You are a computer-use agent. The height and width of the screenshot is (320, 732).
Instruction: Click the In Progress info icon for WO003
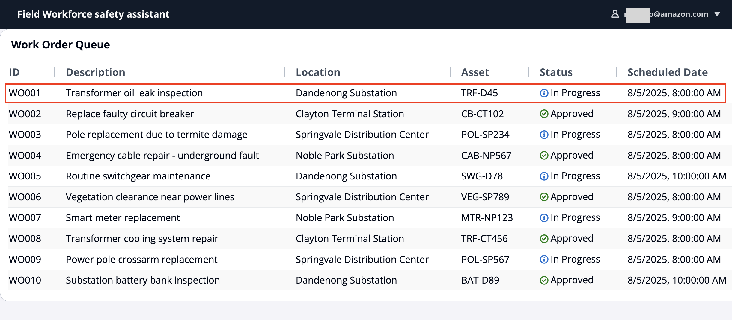pyautogui.click(x=544, y=135)
